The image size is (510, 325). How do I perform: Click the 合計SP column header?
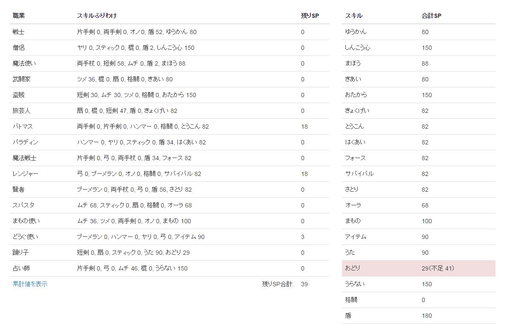pyautogui.click(x=431, y=16)
